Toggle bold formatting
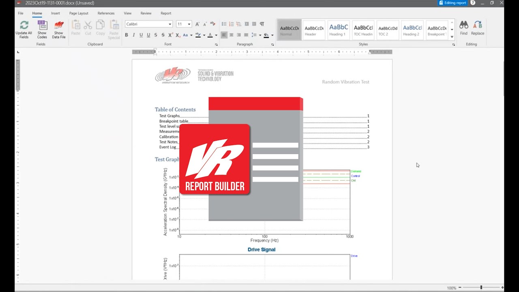Image resolution: width=519 pixels, height=292 pixels. coord(127,35)
